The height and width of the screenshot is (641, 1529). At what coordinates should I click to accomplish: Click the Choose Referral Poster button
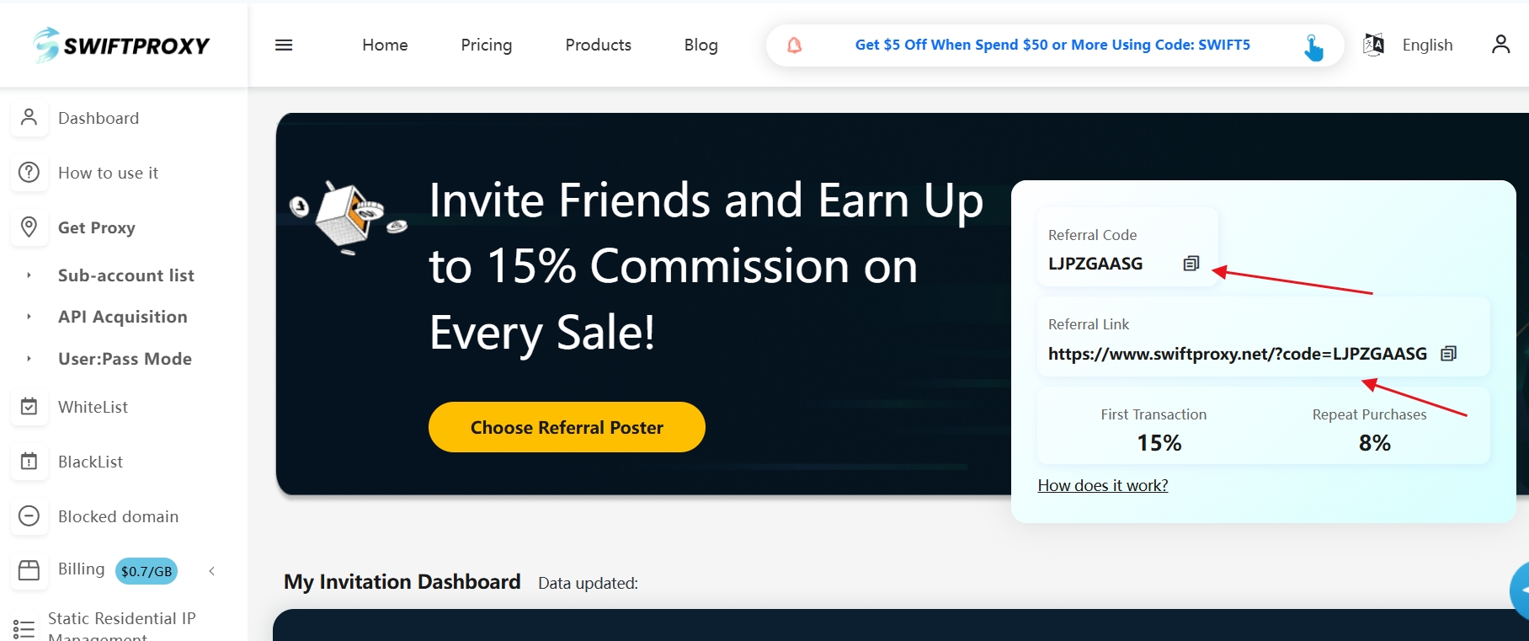(x=567, y=427)
